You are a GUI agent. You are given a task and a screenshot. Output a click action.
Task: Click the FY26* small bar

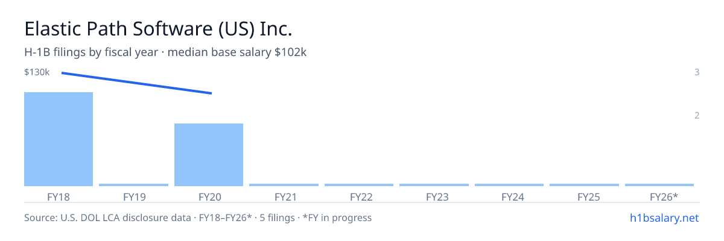click(x=659, y=185)
